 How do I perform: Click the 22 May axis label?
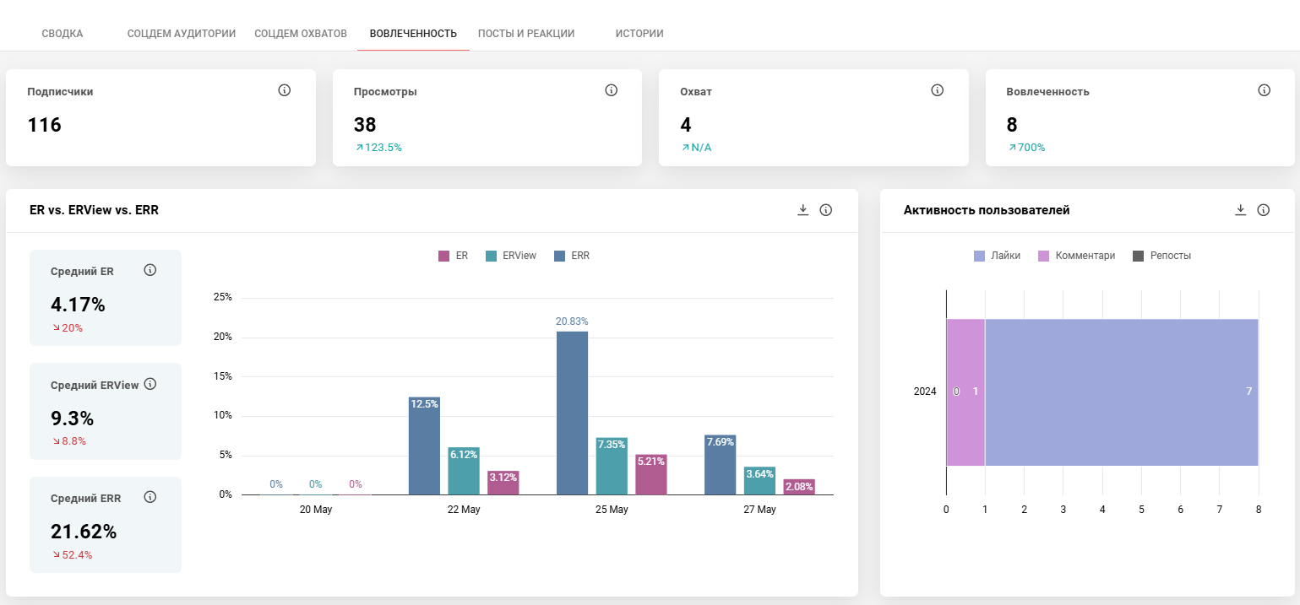click(x=464, y=510)
